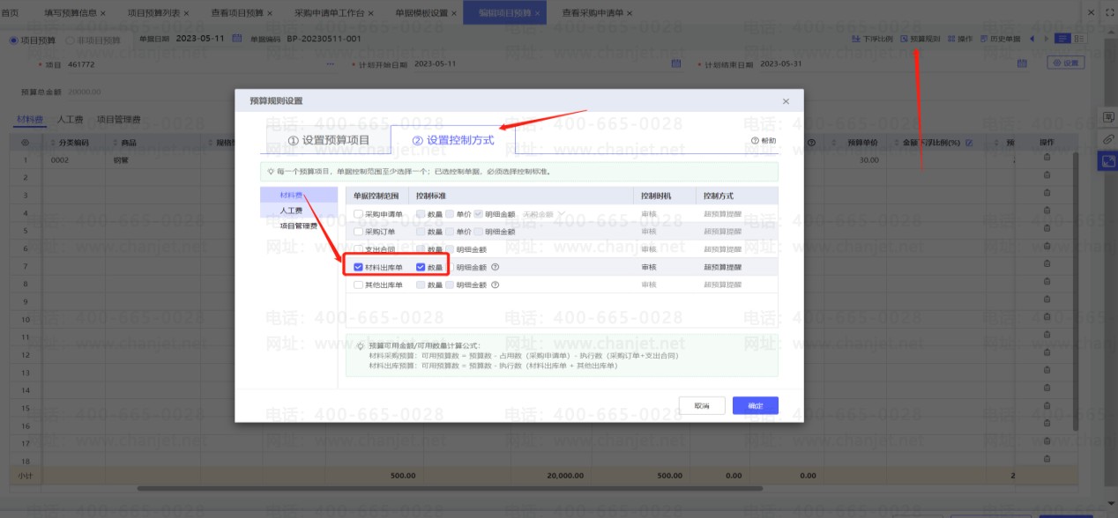1118x518 pixels.
Task: Uncheck 数量 for 材料出库单 row
Action: pyautogui.click(x=421, y=267)
